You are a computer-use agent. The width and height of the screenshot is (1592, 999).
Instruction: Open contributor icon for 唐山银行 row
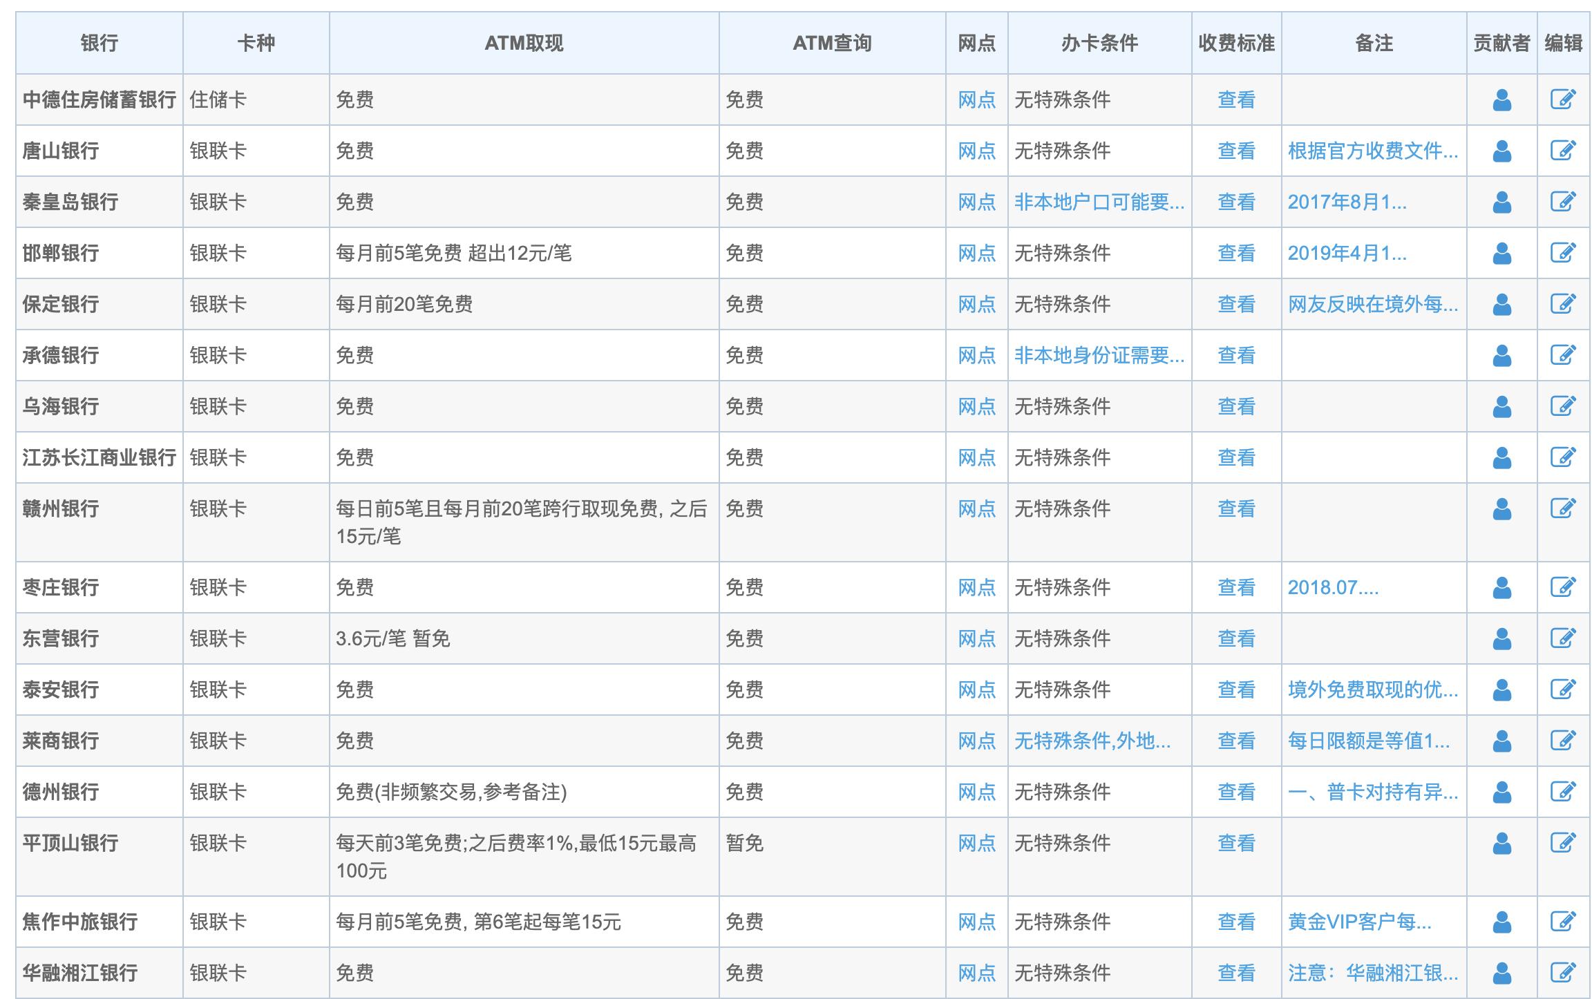pos(1501,151)
